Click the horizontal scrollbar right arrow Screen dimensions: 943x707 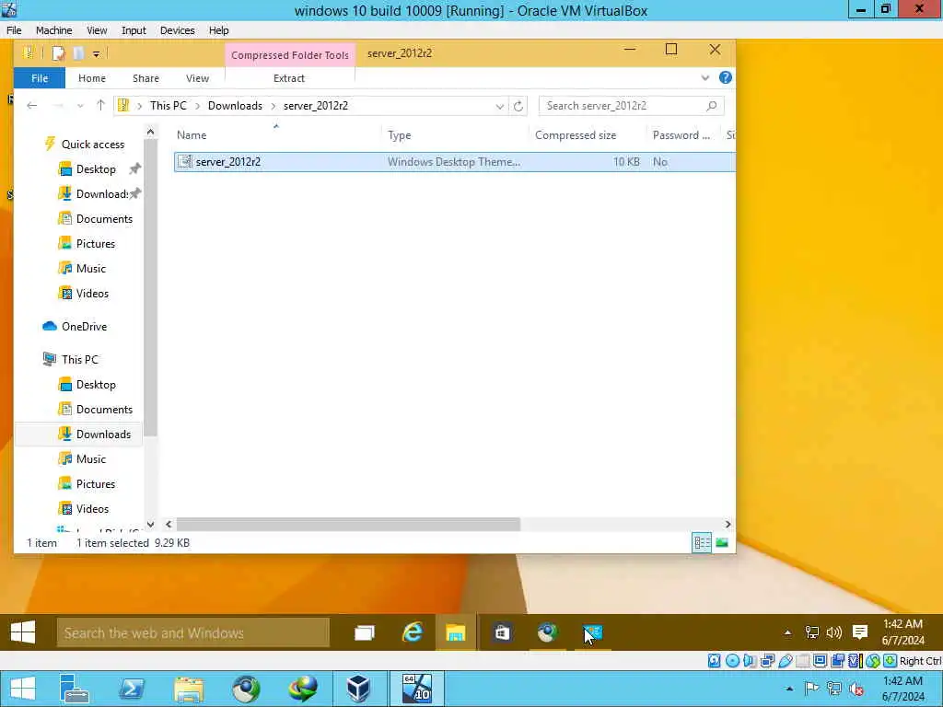coord(728,524)
